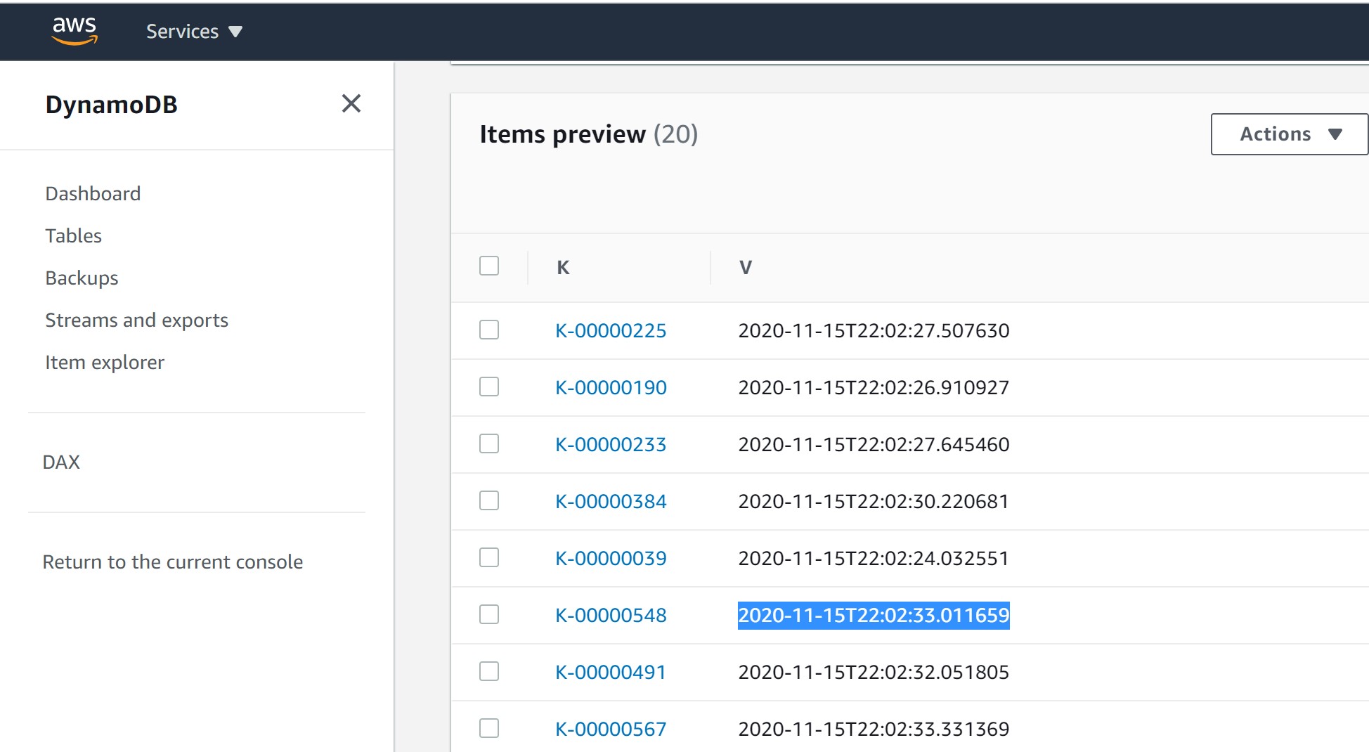
Task: Click the K-00000567 key link
Action: point(611,730)
